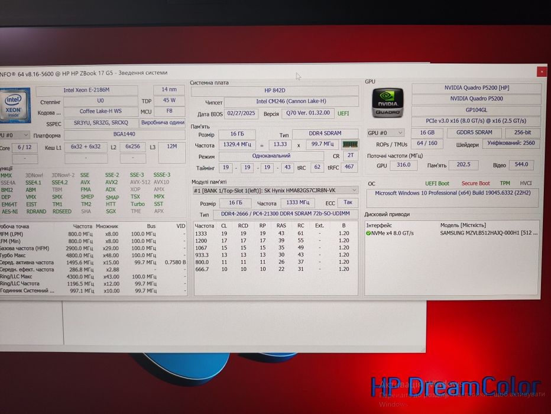
Task: Click the 256-bit bus width value
Action: [x=523, y=132]
